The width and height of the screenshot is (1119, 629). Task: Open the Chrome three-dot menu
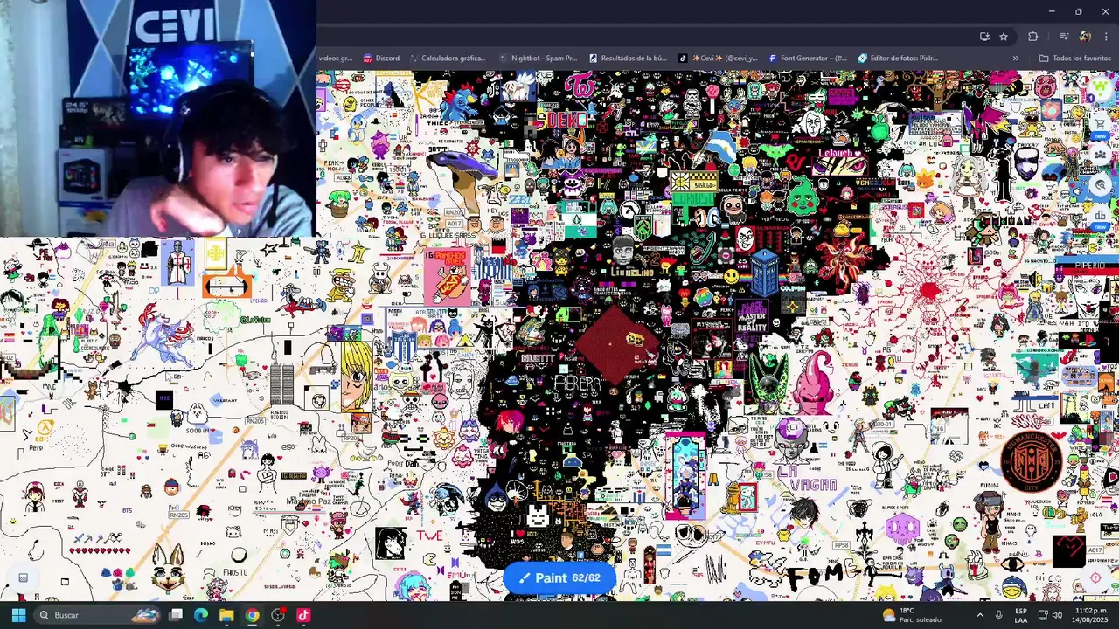[x=1106, y=37]
